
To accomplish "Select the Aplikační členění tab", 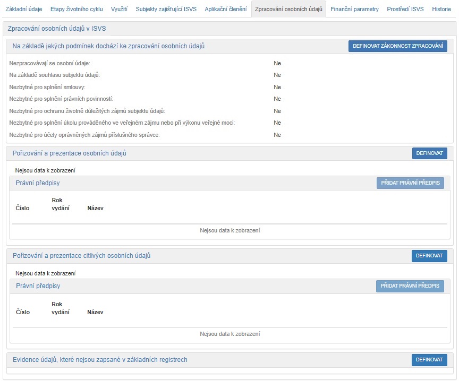I will (225, 10).
